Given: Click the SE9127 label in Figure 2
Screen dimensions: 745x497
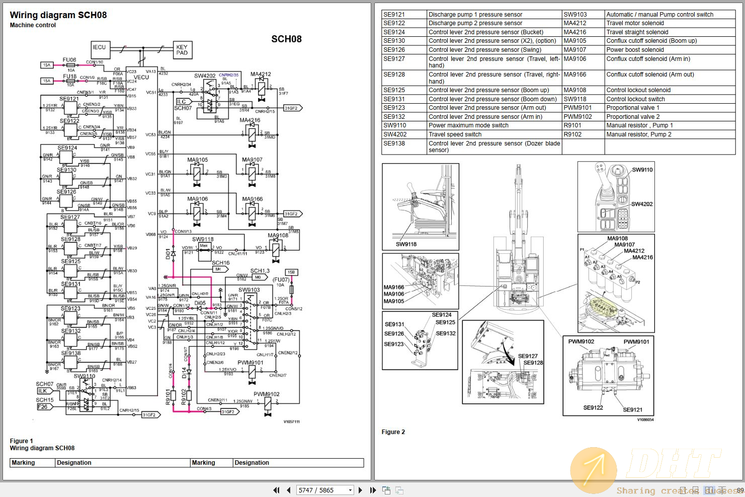Looking at the screenshot, I should tap(528, 356).
